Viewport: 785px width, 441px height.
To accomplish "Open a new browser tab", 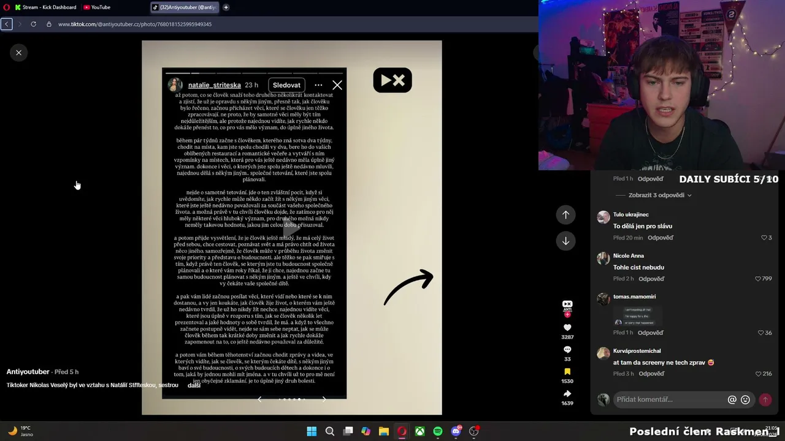I will (x=226, y=7).
